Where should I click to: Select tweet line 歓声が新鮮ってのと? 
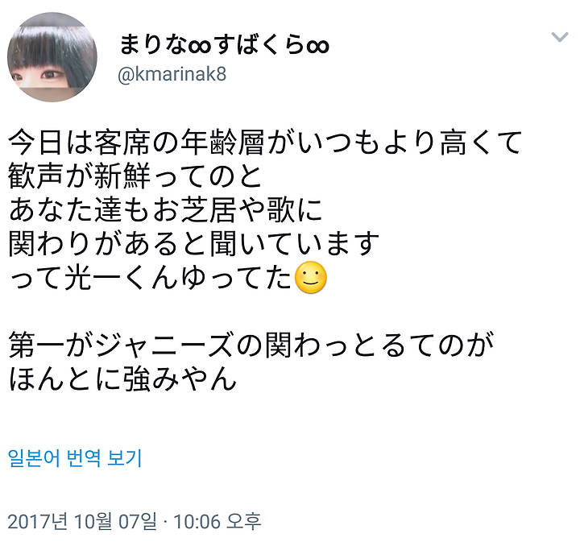click(135, 176)
